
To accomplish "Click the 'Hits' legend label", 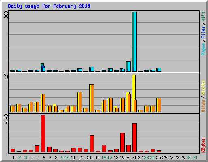I will click(x=203, y=17).
